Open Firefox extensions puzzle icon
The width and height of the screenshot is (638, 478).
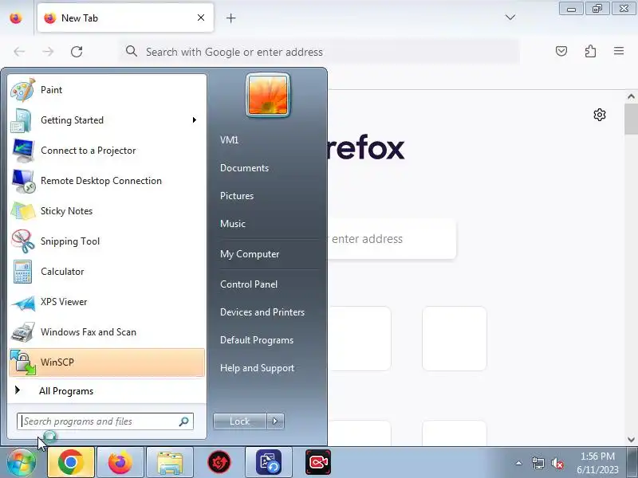click(590, 51)
